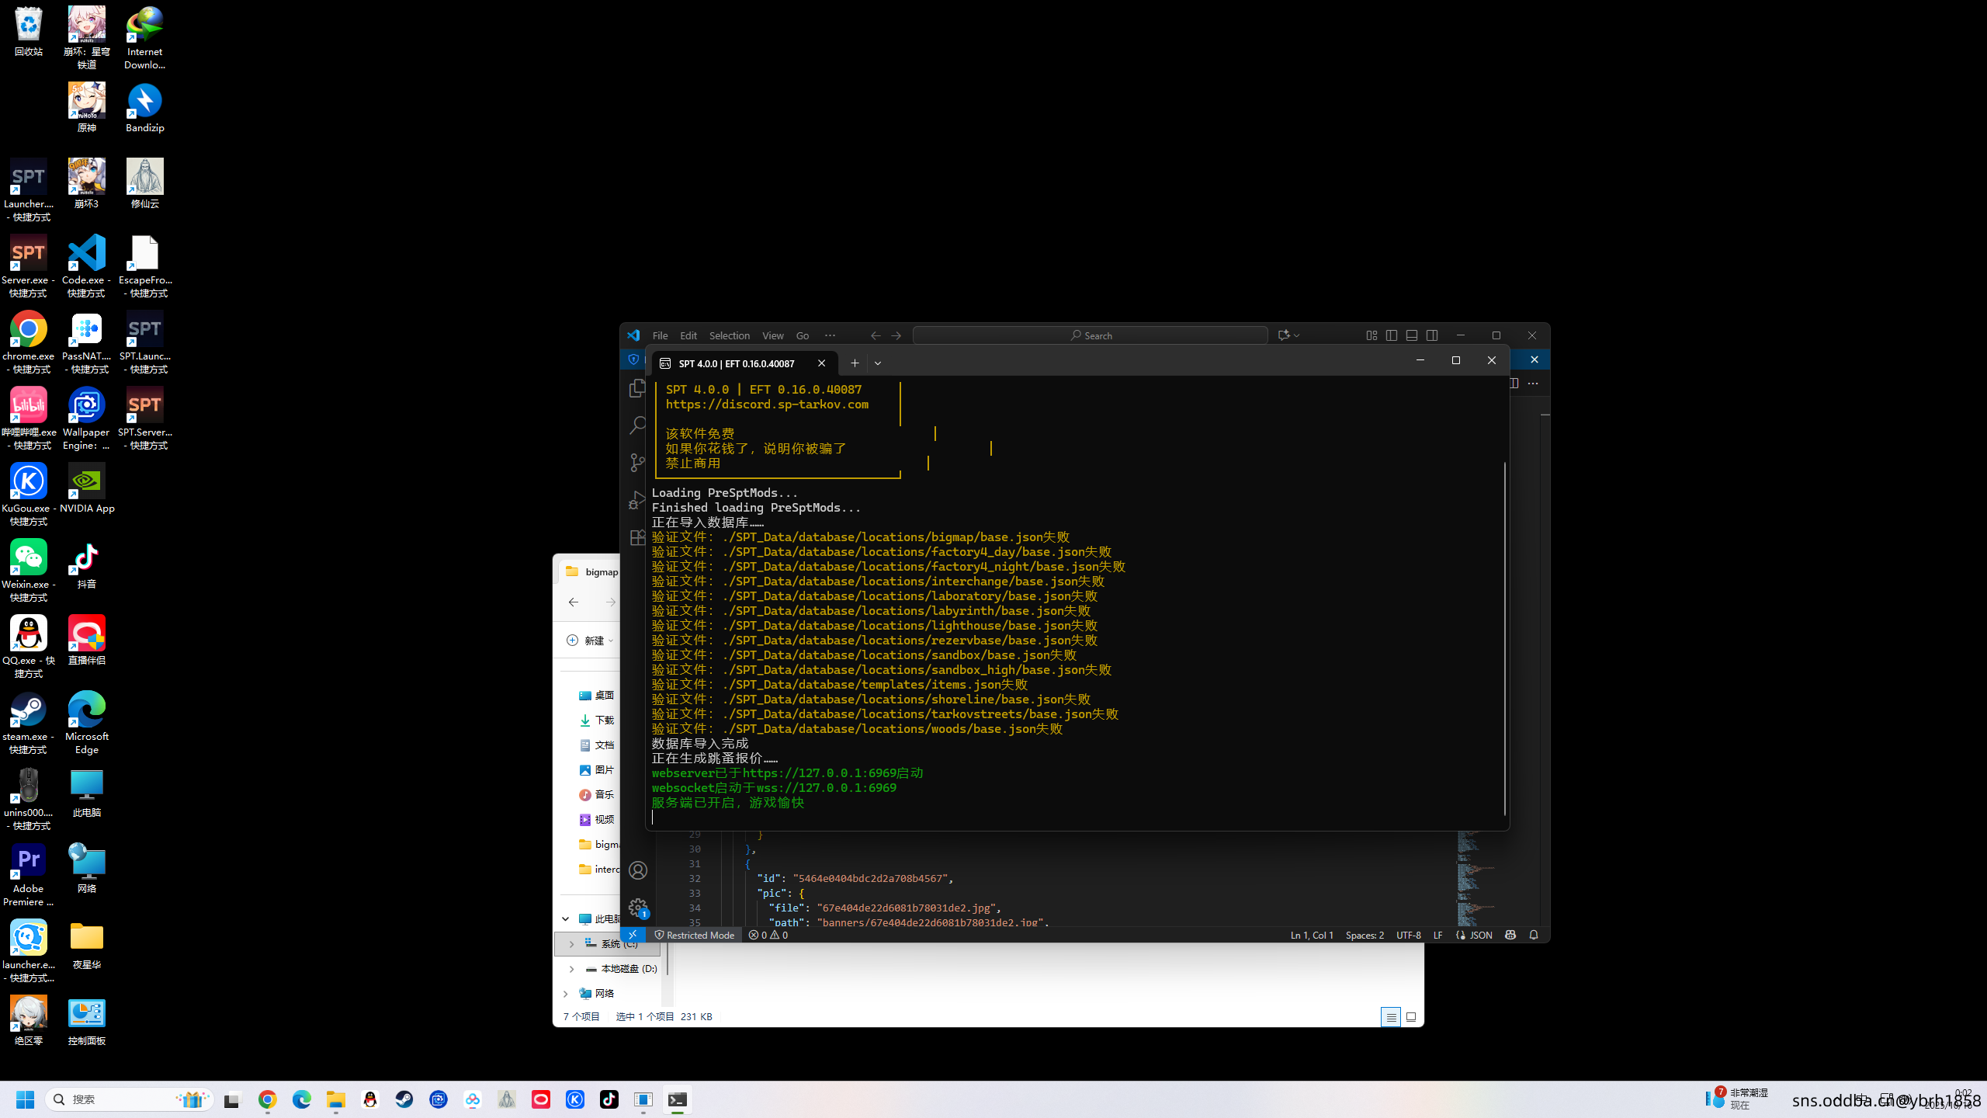Screen dimensions: 1987x1118
Task: Open the terminal tab dropdown arrow
Action: (x=878, y=363)
